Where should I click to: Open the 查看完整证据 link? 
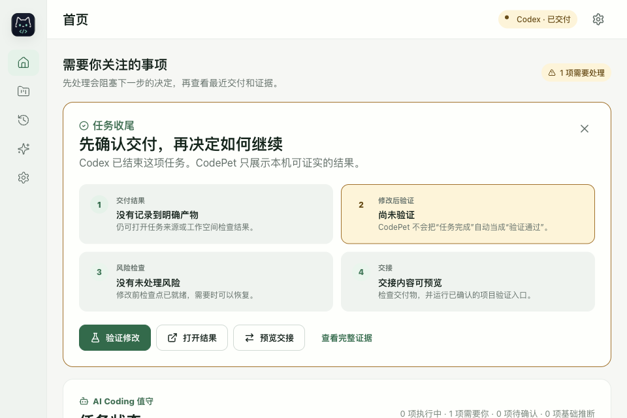347,338
